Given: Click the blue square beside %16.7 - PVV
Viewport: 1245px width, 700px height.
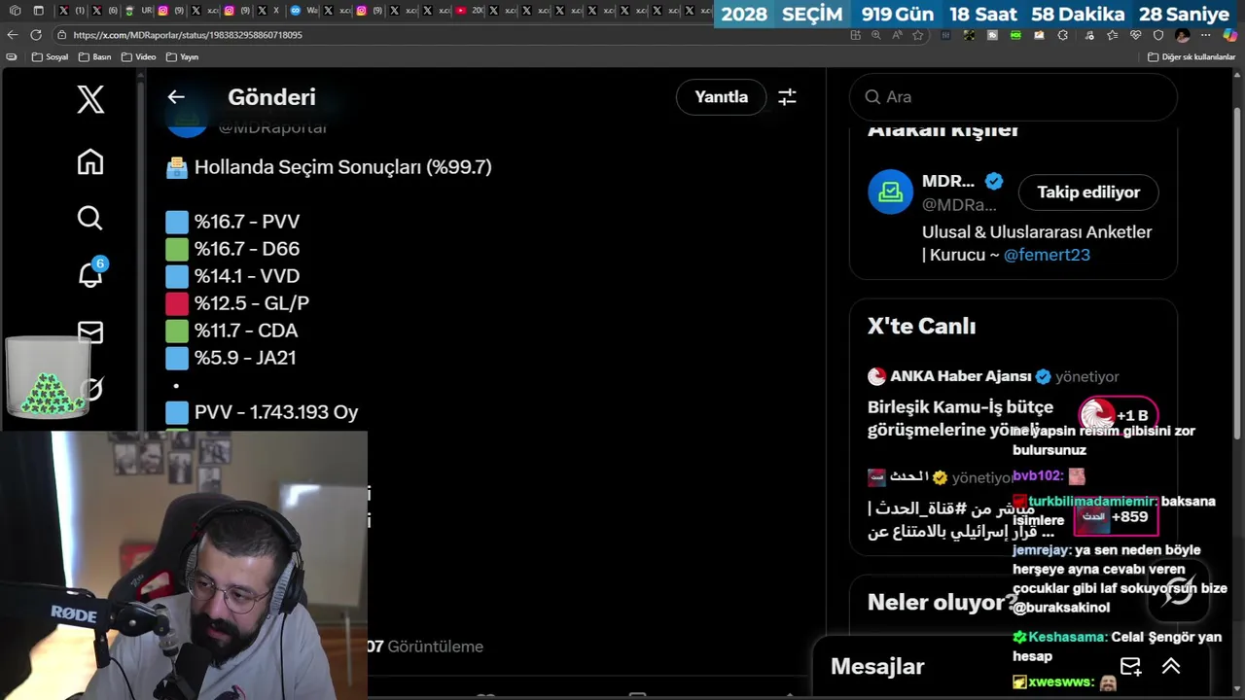Looking at the screenshot, I should [177, 222].
